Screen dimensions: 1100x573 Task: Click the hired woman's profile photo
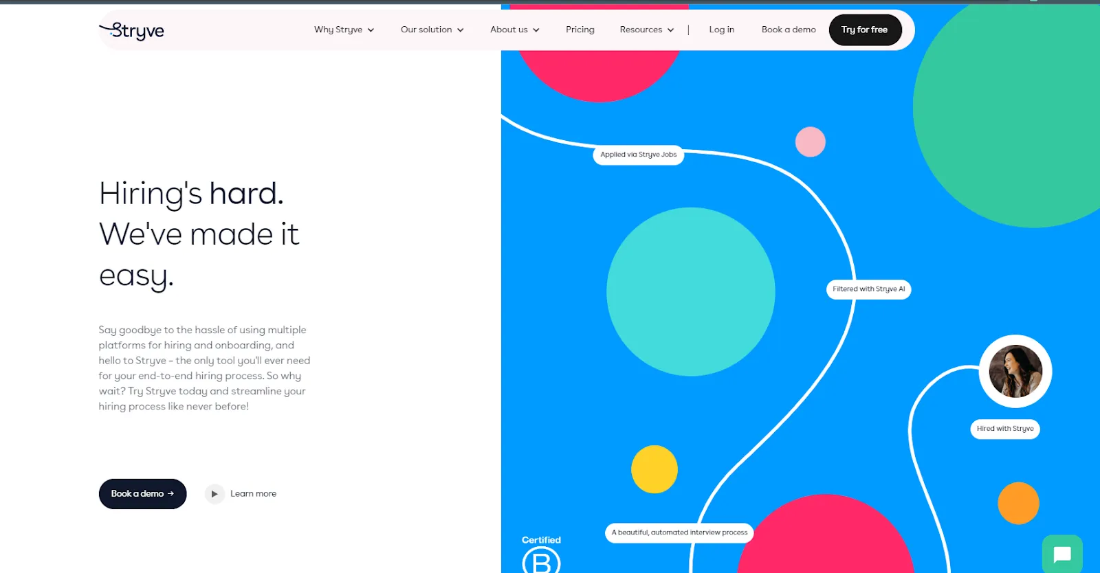pyautogui.click(x=1015, y=371)
